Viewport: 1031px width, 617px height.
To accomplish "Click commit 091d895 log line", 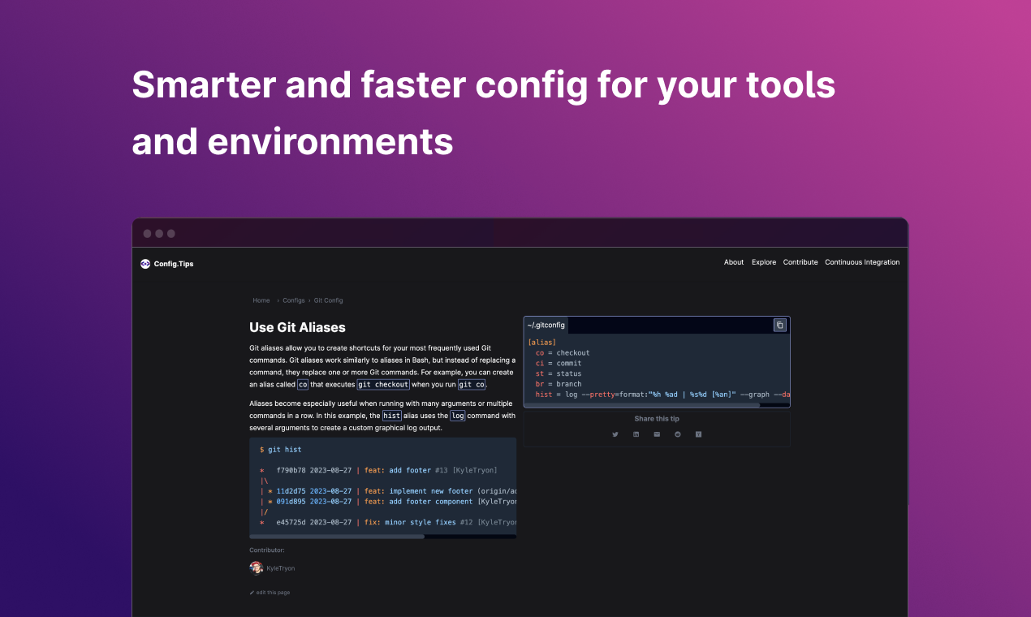I will (387, 501).
